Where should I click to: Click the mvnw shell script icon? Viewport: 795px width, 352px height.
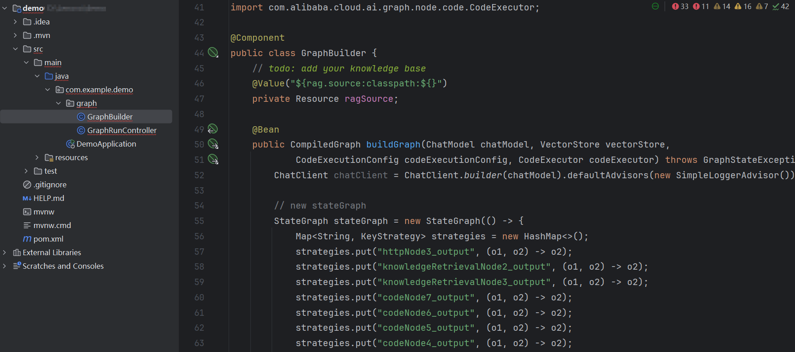[x=27, y=212]
